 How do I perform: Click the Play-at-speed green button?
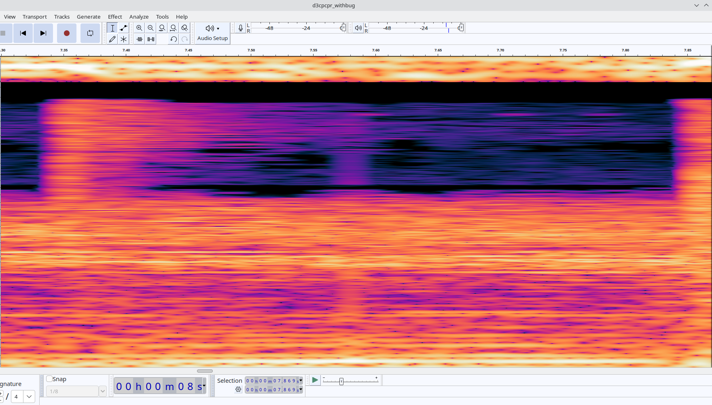click(x=315, y=380)
